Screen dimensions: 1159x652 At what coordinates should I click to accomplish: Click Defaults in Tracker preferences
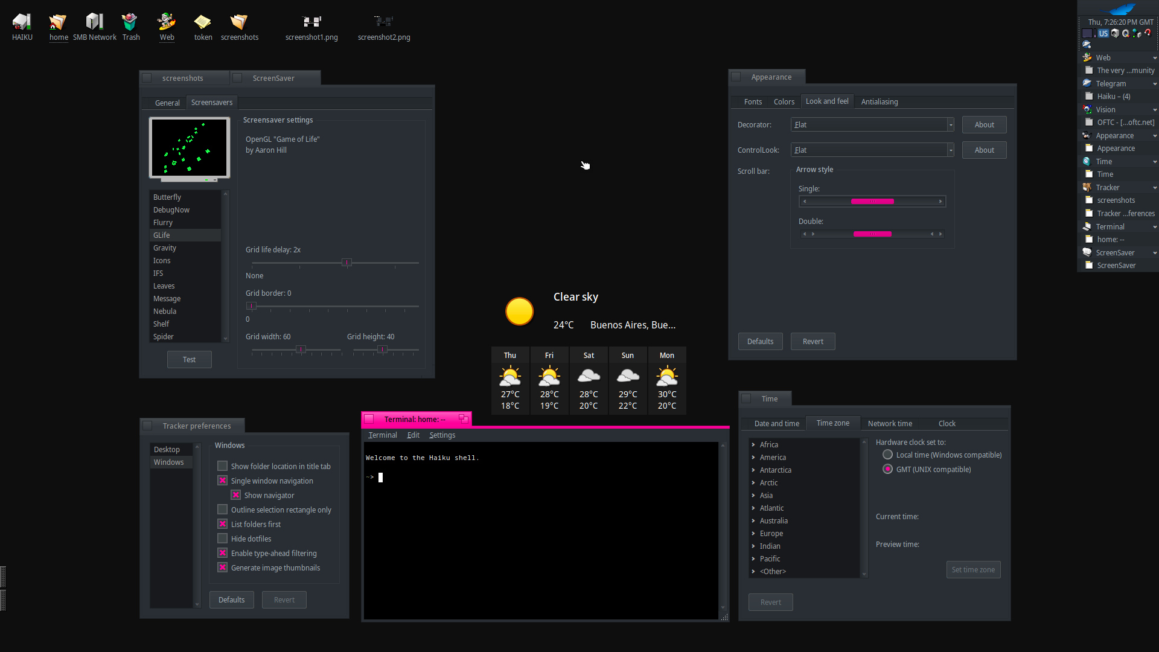pos(231,599)
